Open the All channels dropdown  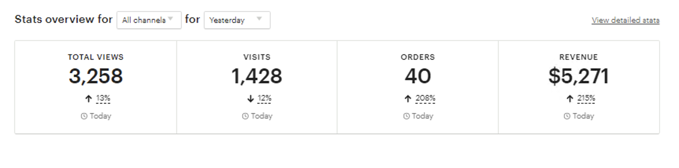pyautogui.click(x=149, y=20)
